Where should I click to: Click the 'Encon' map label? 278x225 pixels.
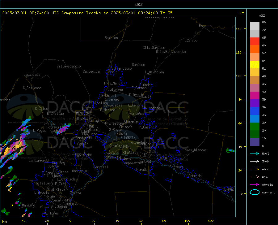(204, 26)
